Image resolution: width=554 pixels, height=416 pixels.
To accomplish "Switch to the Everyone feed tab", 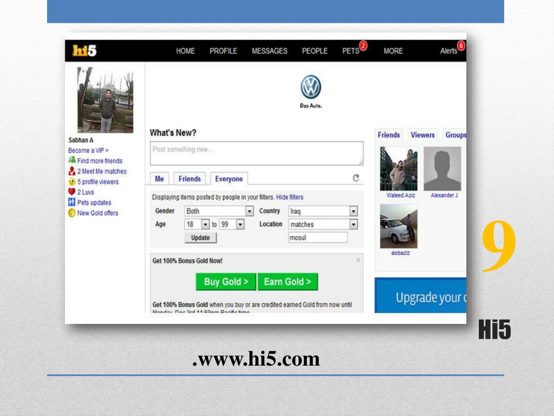I will (229, 179).
